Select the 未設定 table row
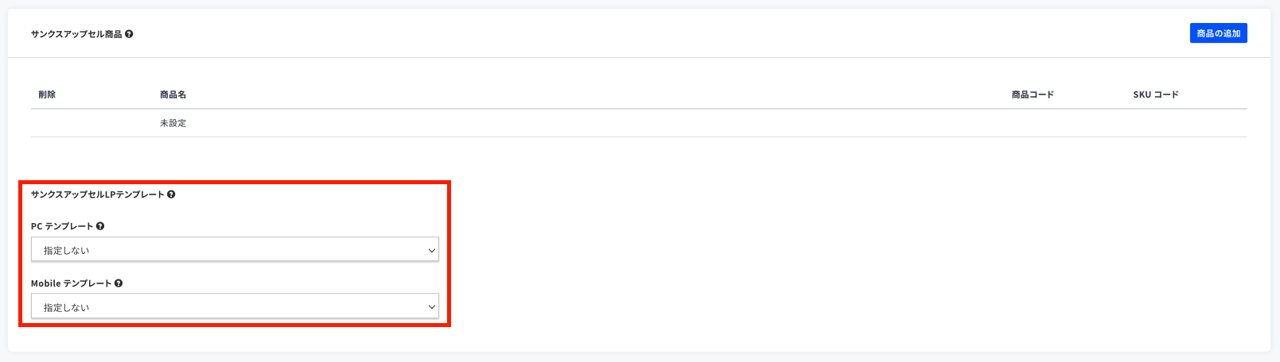This screenshot has height=362, width=1280. [x=639, y=123]
